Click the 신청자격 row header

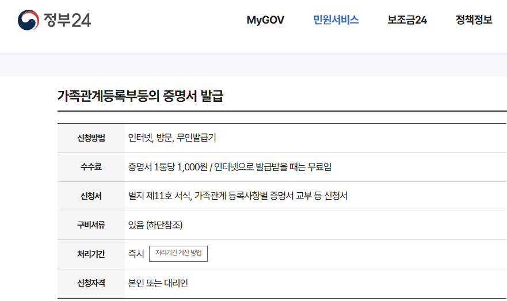[91, 284]
